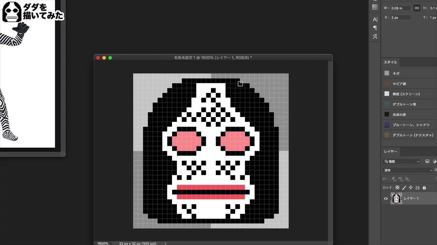Filter layers by adjustment layers icon
Image resolution: width=437 pixels, height=245 pixels.
(435, 162)
